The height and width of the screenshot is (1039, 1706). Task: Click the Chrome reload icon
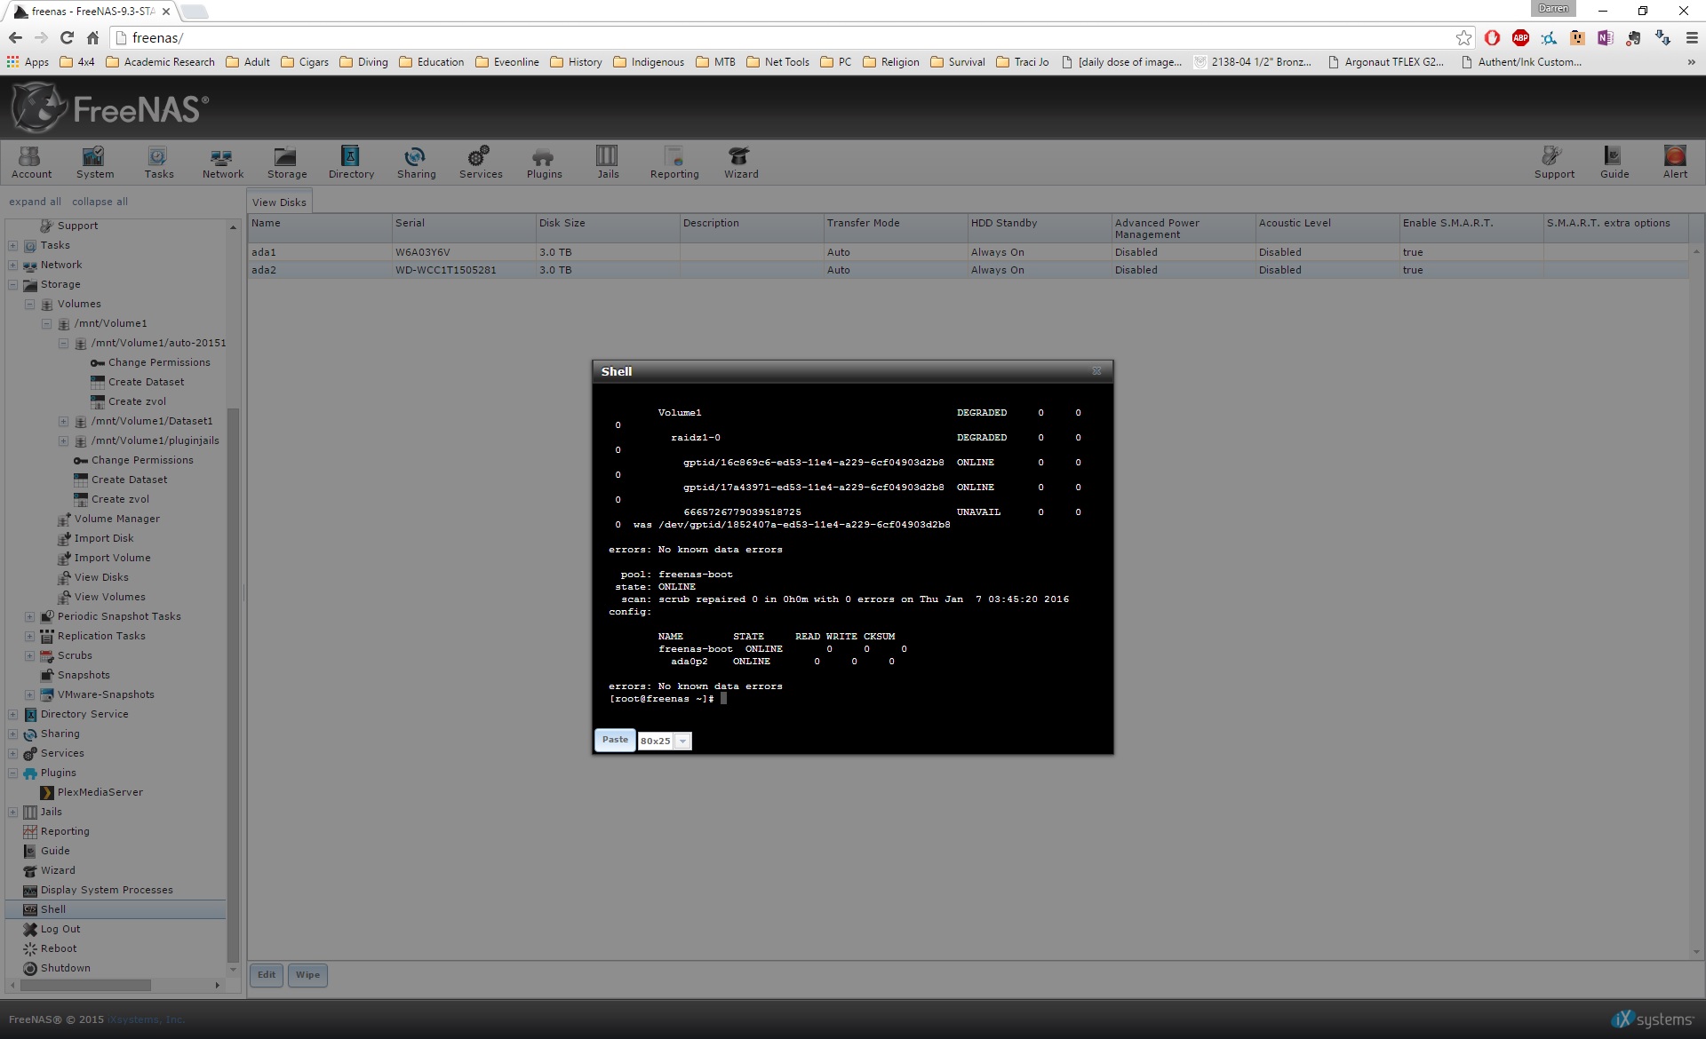(67, 37)
